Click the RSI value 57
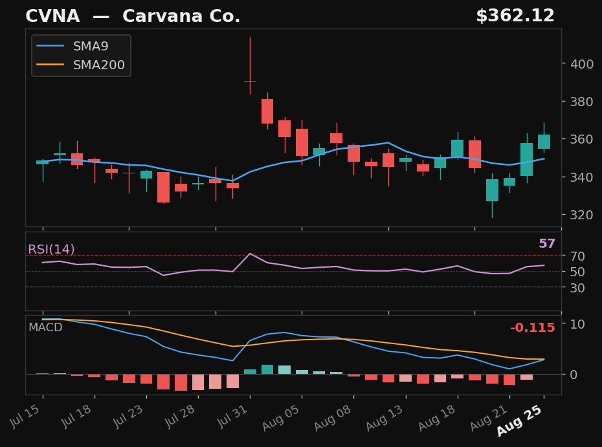This screenshot has width=602, height=447. [x=547, y=243]
